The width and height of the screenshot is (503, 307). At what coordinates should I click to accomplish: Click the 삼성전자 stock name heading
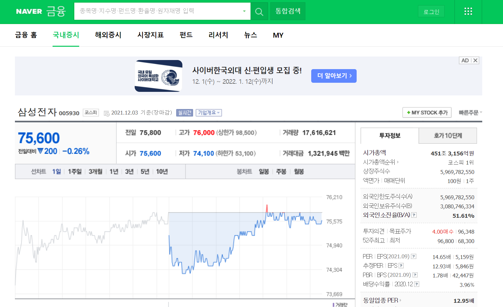(x=37, y=112)
